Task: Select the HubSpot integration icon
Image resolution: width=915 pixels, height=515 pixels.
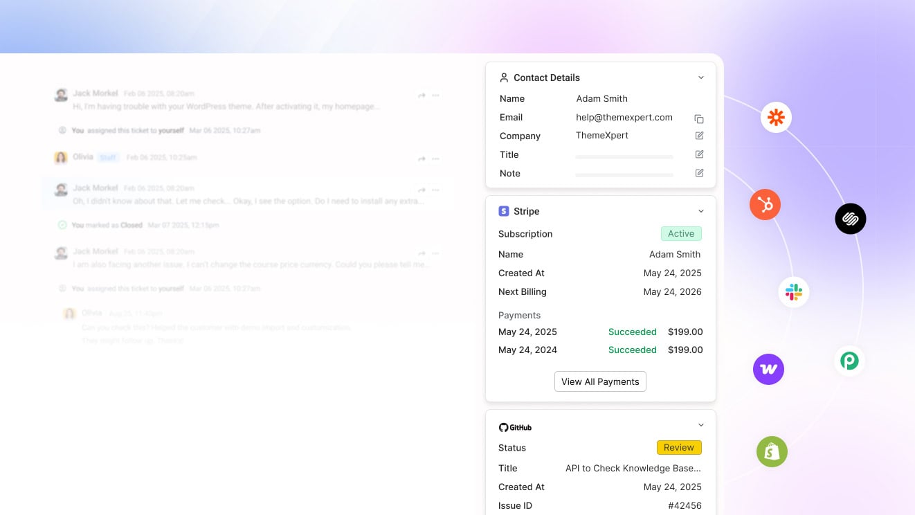Action: 765,204
